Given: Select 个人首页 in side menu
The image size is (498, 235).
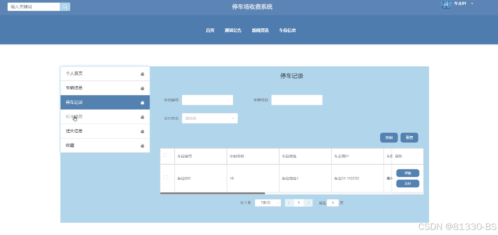Looking at the screenshot, I should click(105, 73).
